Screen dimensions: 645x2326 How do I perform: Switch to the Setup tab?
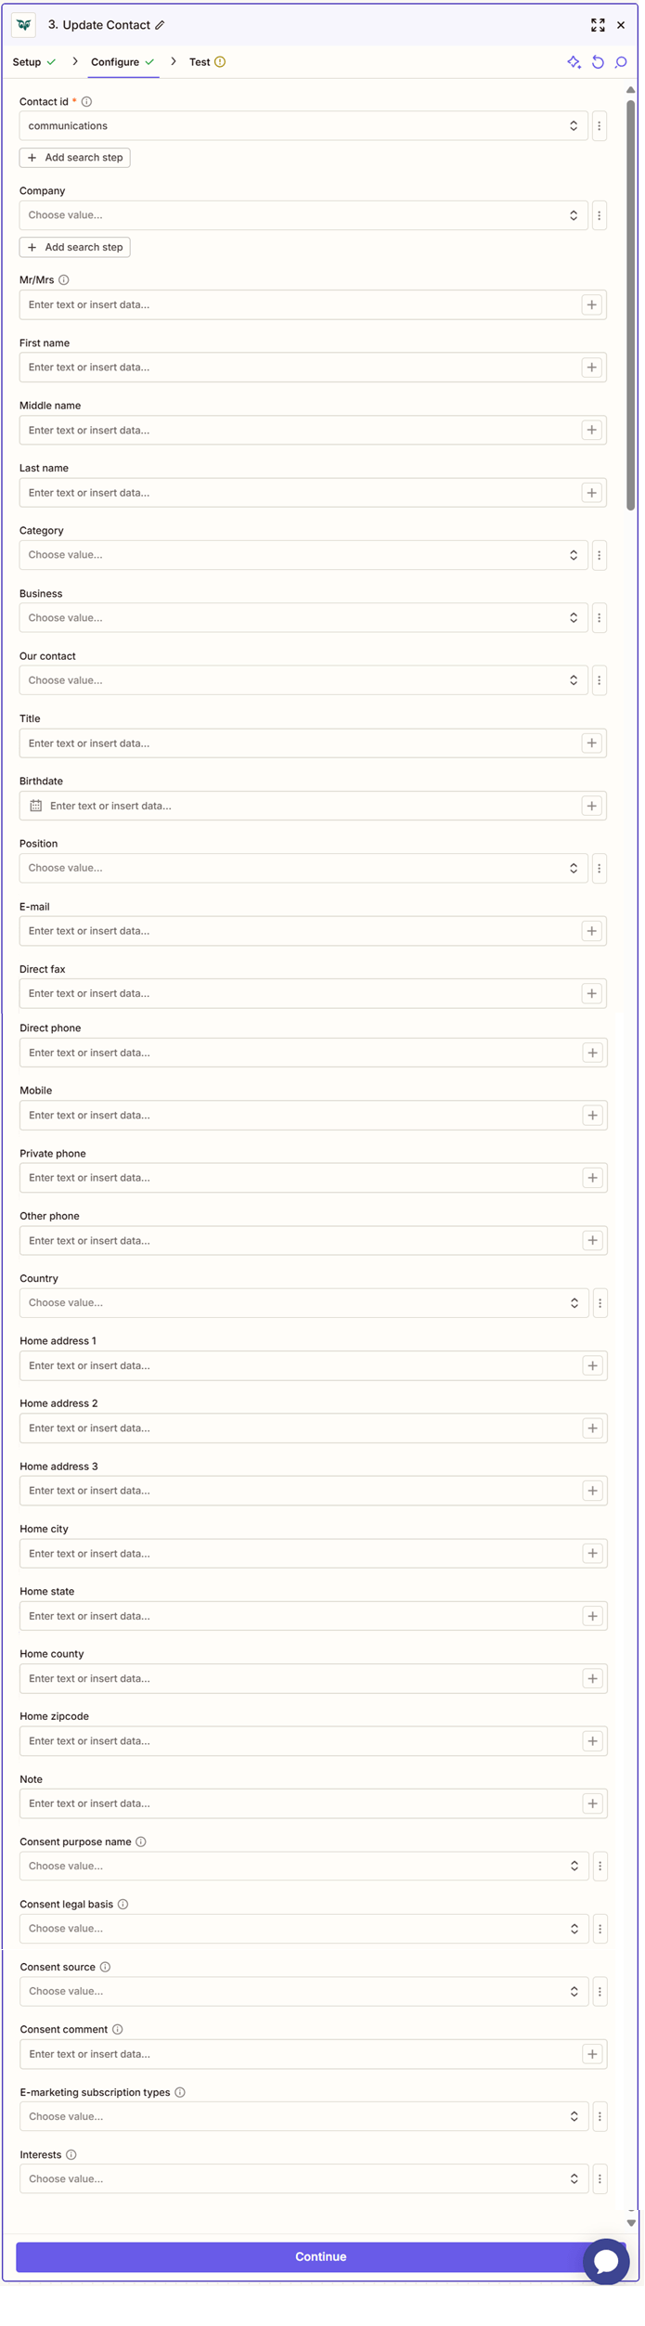pos(28,62)
